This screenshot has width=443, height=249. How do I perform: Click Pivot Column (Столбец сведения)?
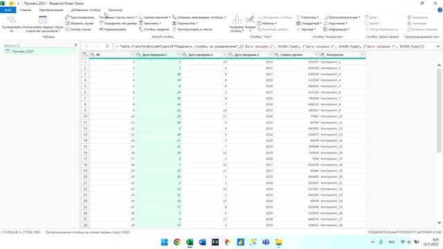(154, 29)
